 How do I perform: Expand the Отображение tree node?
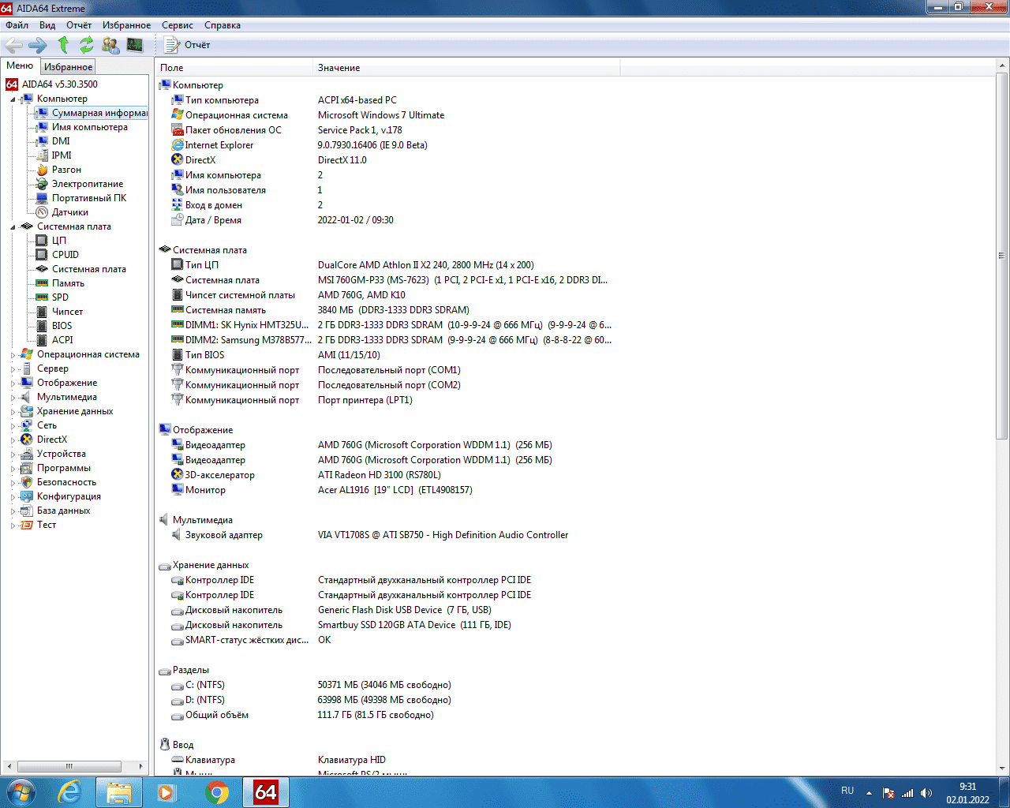pyautogui.click(x=13, y=383)
